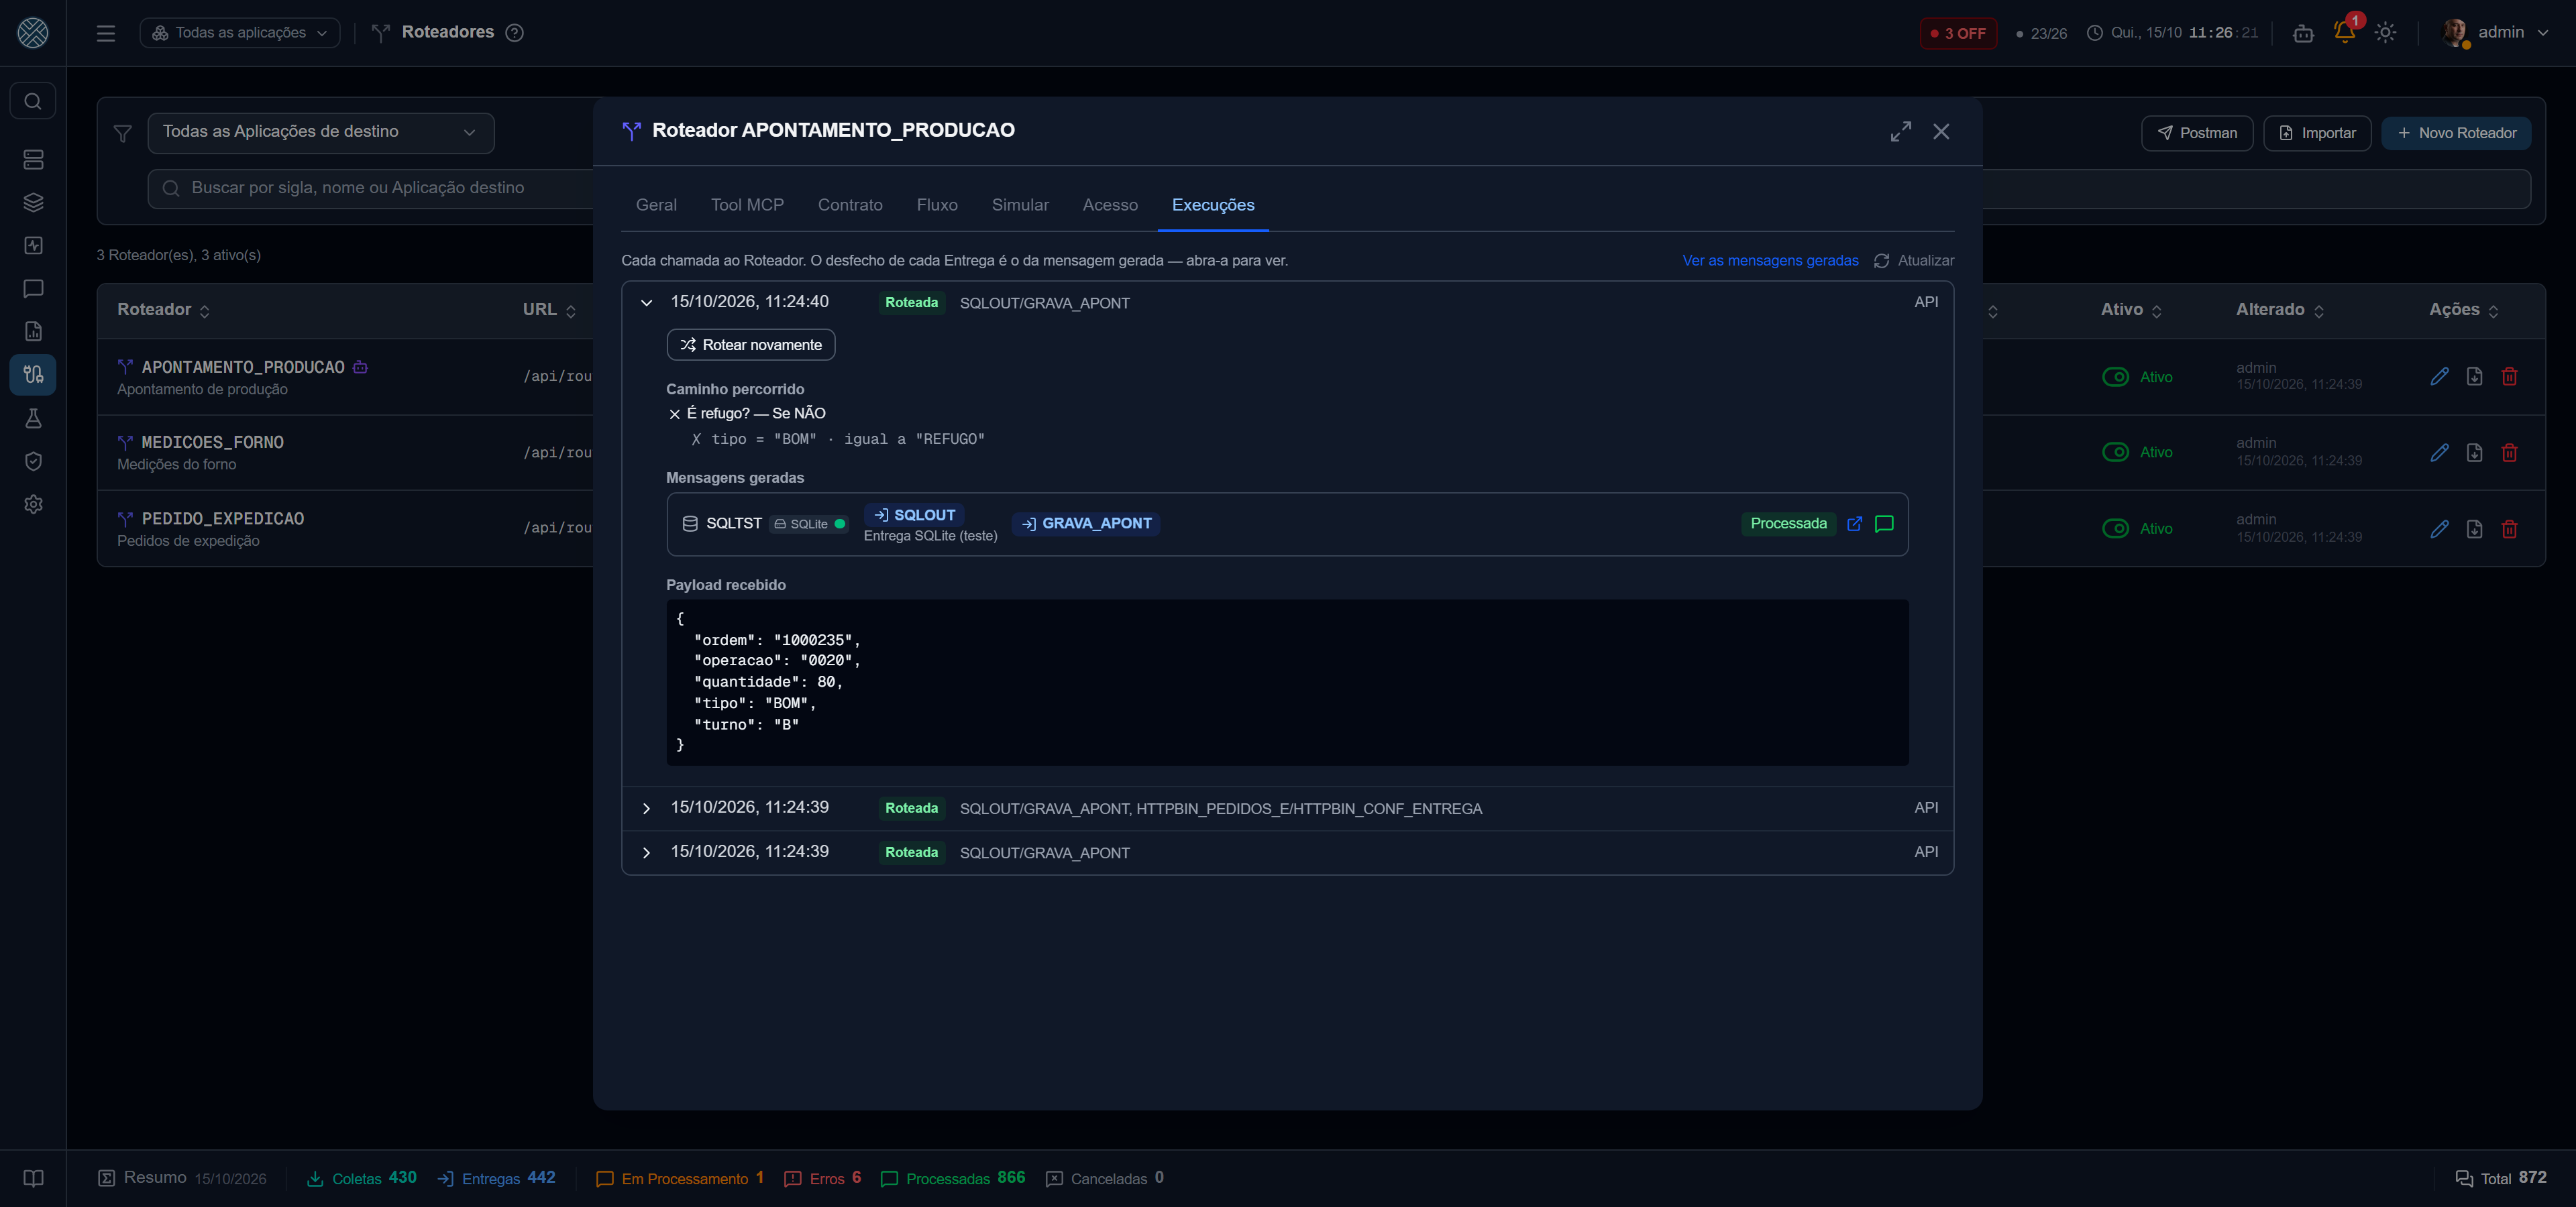2576x1207 pixels.
Task: Open the processed message in new window
Action: 1855,524
